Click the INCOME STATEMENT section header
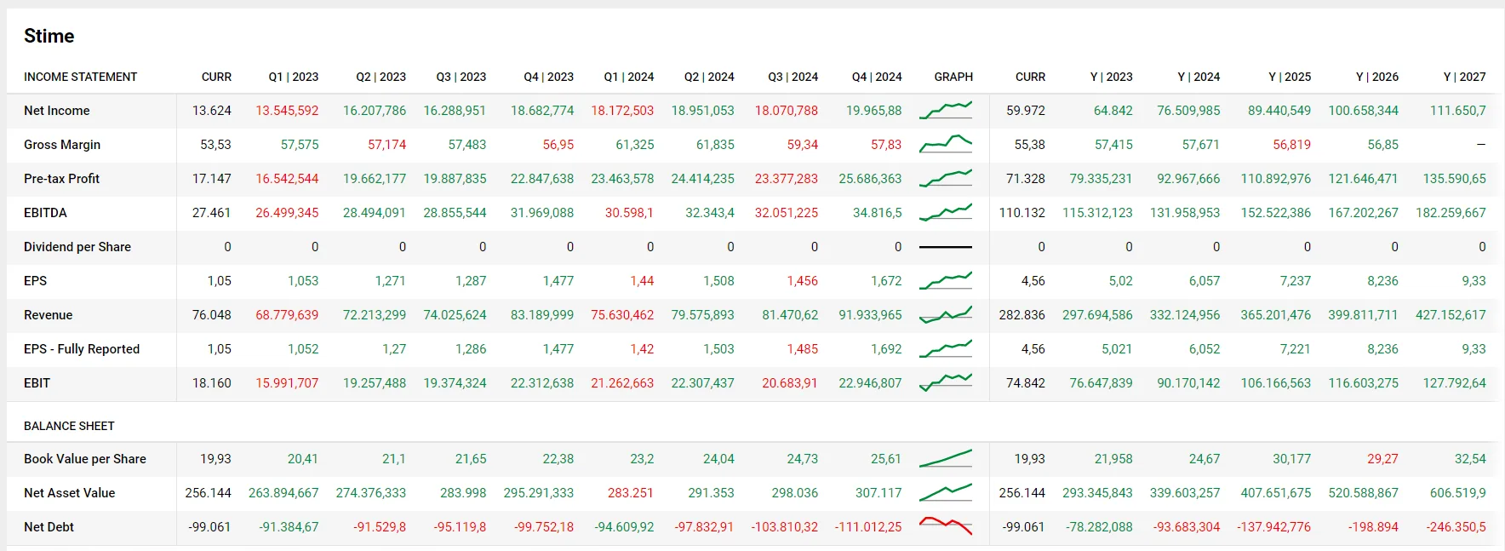This screenshot has width=1505, height=551. point(81,77)
